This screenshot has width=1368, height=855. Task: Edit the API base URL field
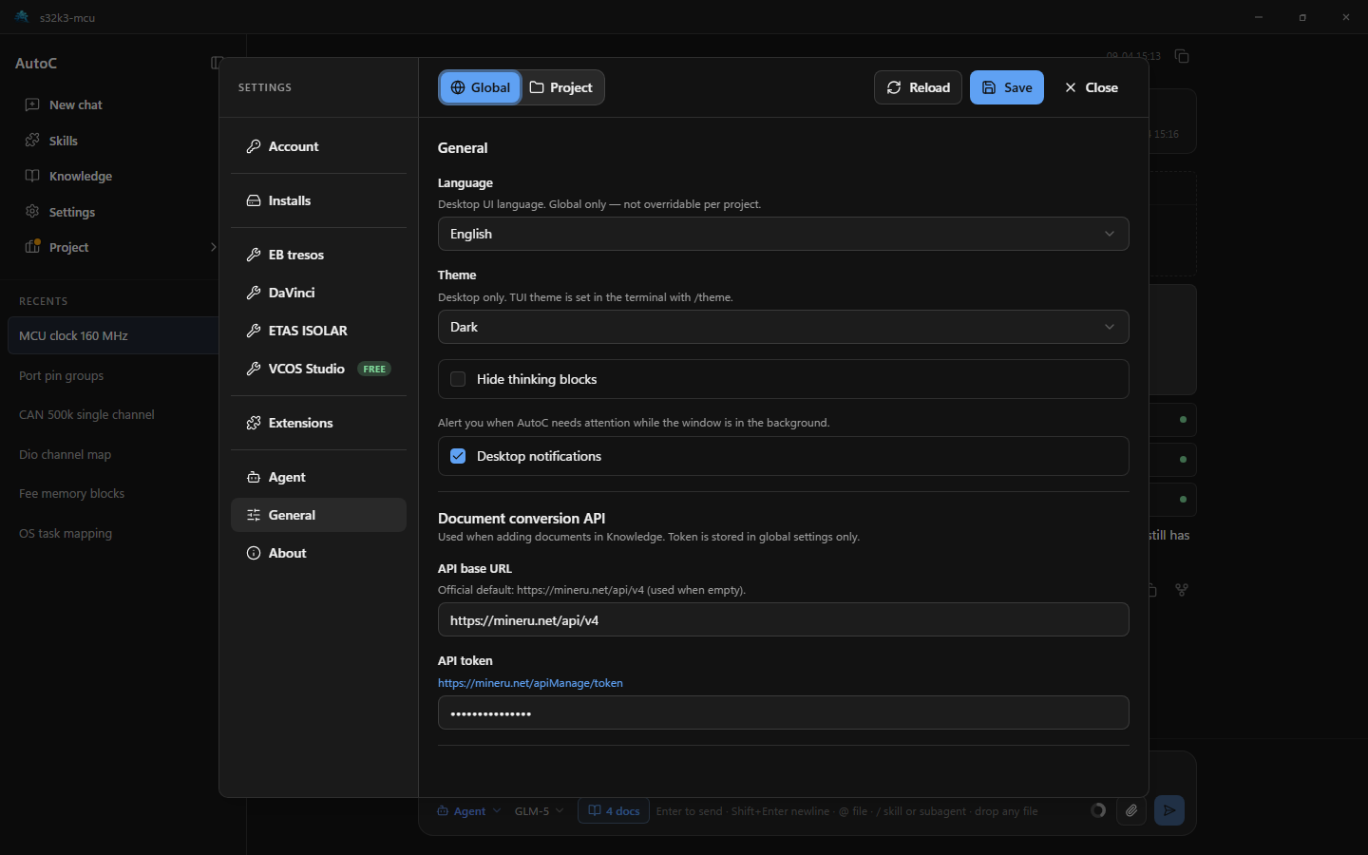[x=783, y=620]
